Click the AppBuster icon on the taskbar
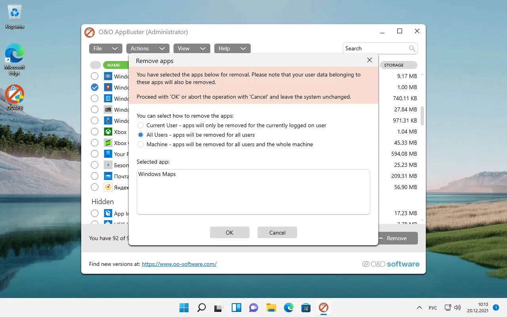507x317 pixels. tap(324, 307)
